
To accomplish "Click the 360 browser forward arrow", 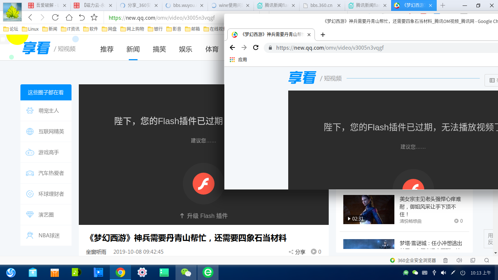I will point(42,18).
